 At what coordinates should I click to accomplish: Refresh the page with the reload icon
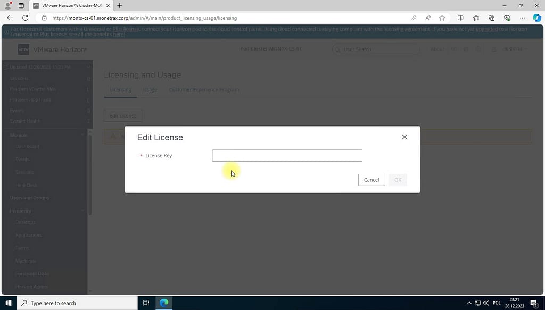25,18
